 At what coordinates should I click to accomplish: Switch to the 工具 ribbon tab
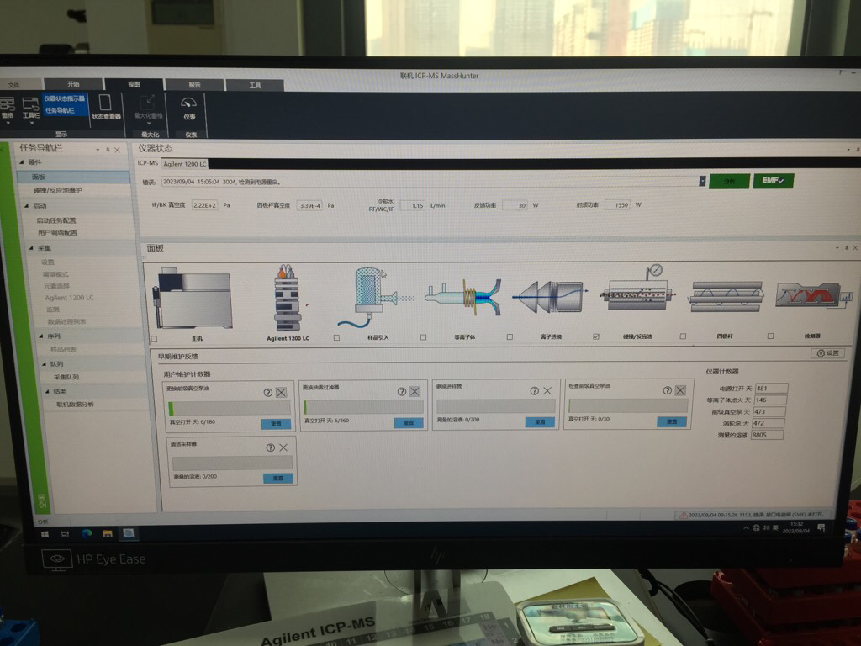256,85
